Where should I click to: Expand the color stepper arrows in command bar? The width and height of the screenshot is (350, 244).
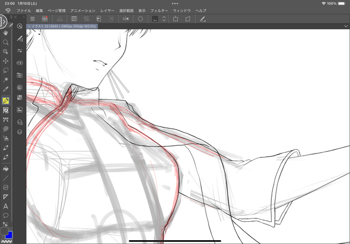coord(164,19)
